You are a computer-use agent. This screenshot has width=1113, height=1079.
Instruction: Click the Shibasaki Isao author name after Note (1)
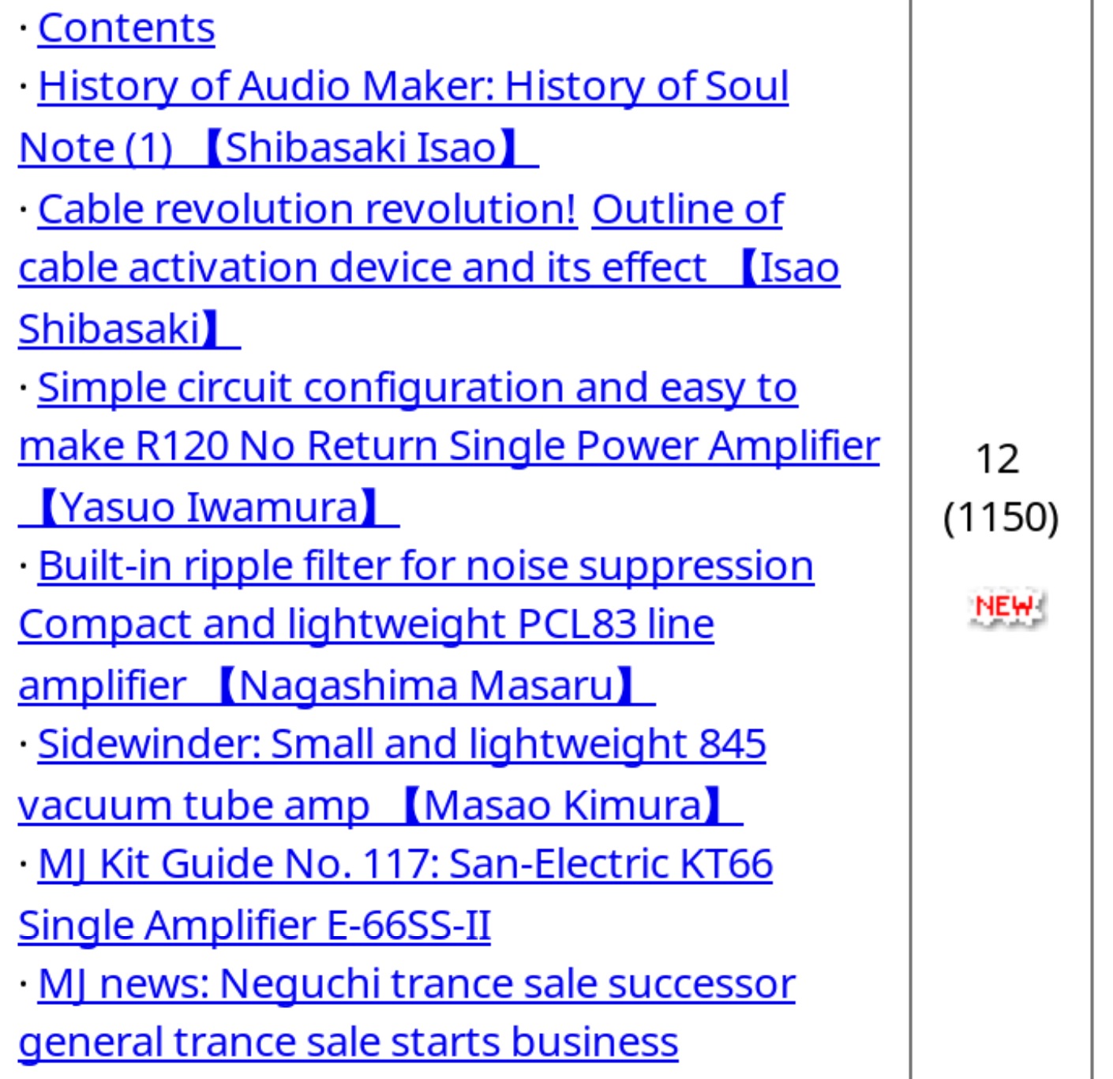(x=360, y=148)
